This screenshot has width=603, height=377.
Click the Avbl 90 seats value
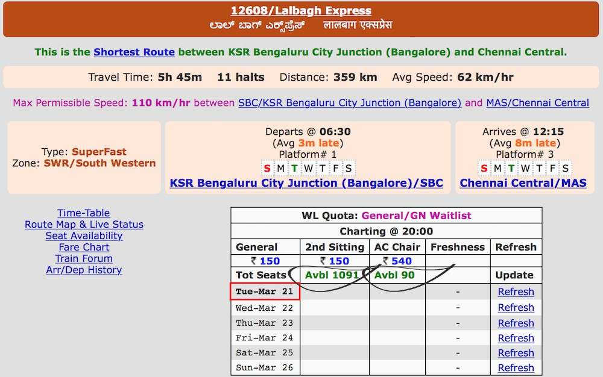coord(394,275)
